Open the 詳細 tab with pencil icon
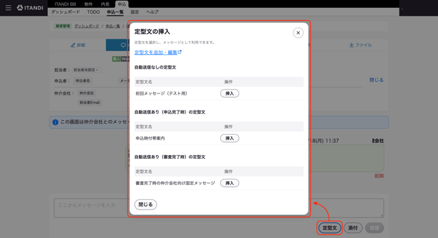The image size is (438, 238). (x=78, y=45)
